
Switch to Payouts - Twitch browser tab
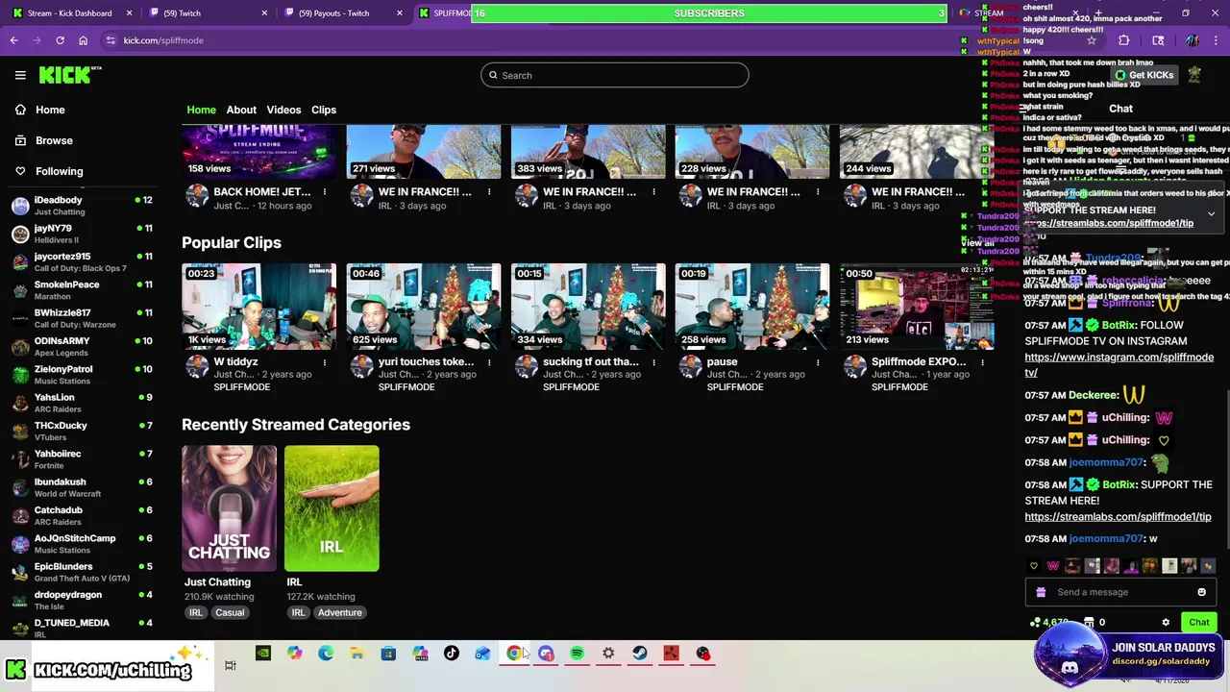point(333,13)
